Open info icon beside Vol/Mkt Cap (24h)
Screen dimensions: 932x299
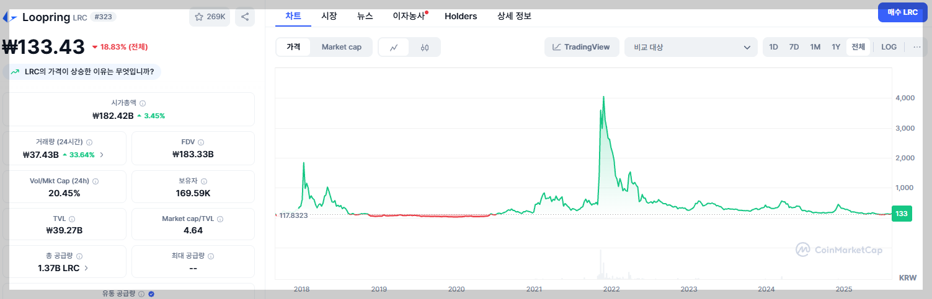click(95, 181)
